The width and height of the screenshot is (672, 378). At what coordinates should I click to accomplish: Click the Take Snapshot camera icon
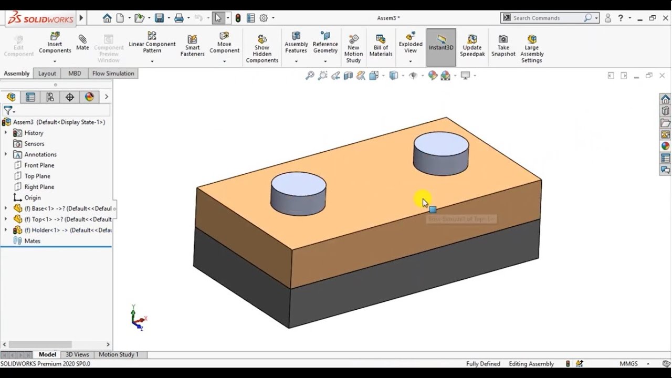(x=503, y=46)
